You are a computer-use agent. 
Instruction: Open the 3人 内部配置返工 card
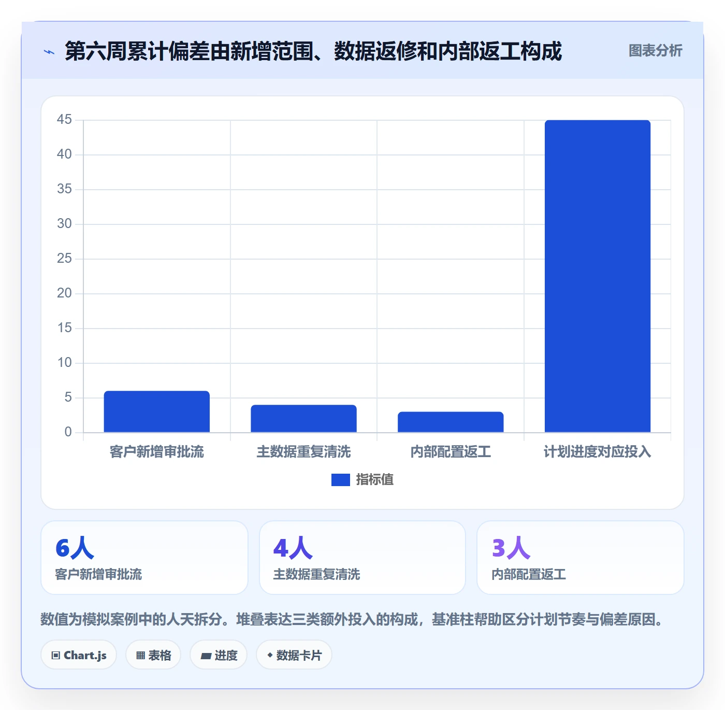(581, 558)
